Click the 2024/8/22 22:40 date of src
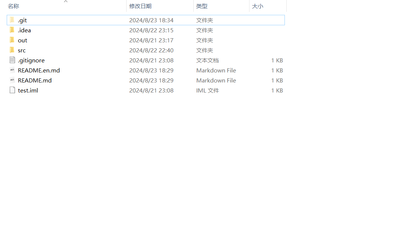Screen dimensions: 407x250 [x=151, y=50]
